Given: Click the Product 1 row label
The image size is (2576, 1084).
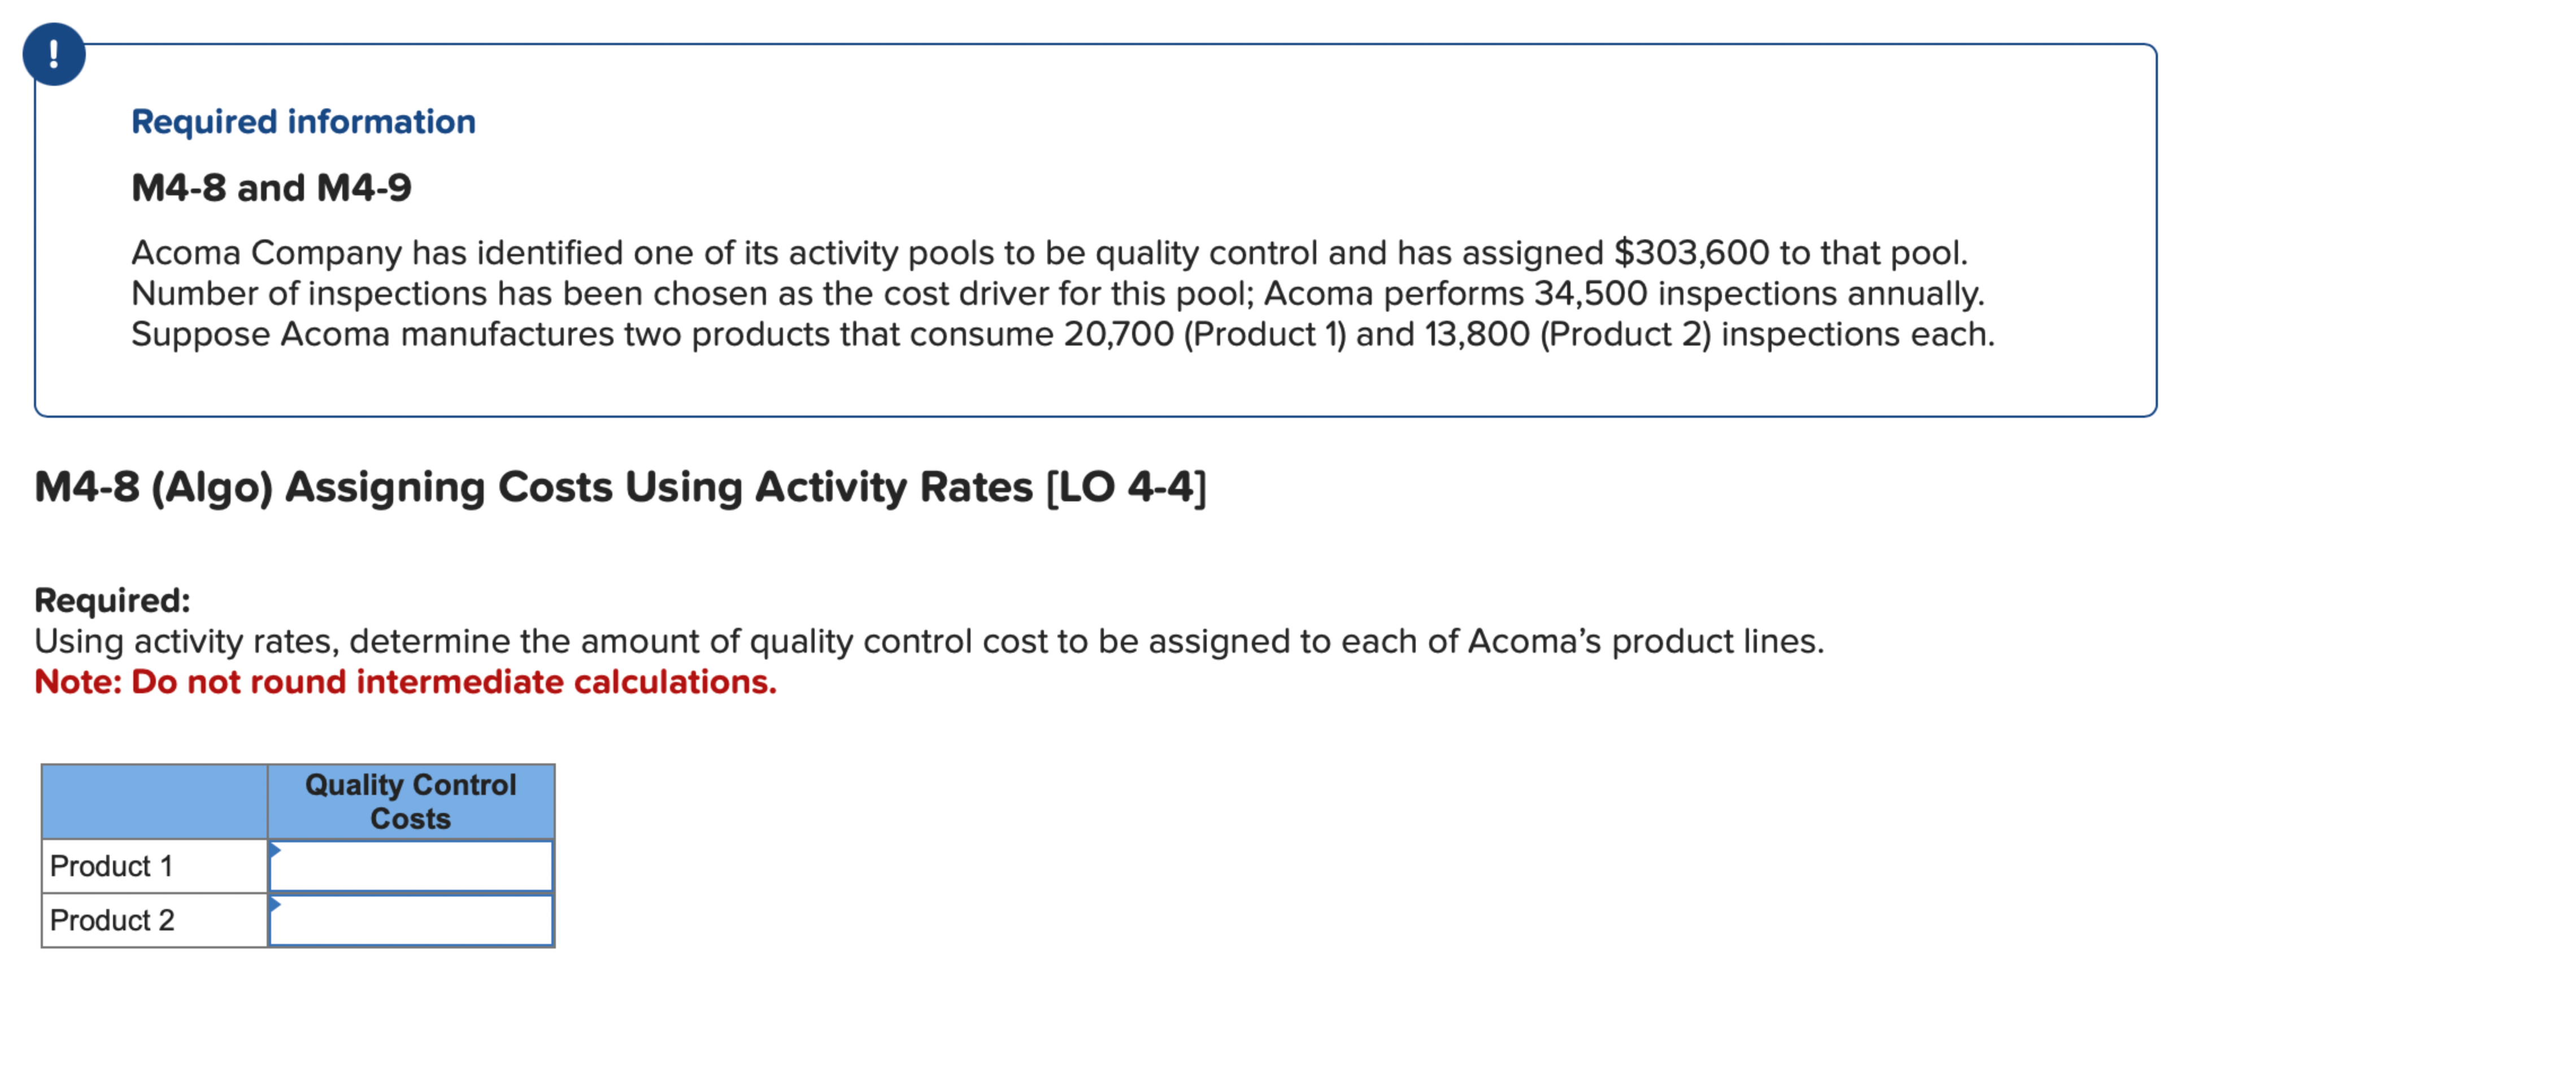Looking at the screenshot, I should (x=112, y=865).
